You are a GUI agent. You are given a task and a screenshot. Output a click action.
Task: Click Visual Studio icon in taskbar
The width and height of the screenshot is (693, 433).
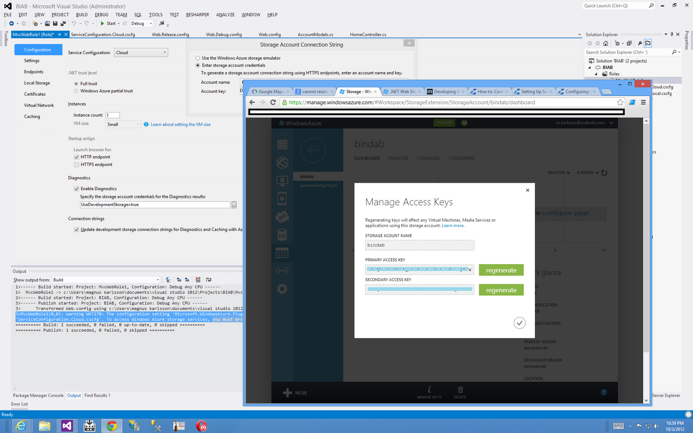(67, 426)
